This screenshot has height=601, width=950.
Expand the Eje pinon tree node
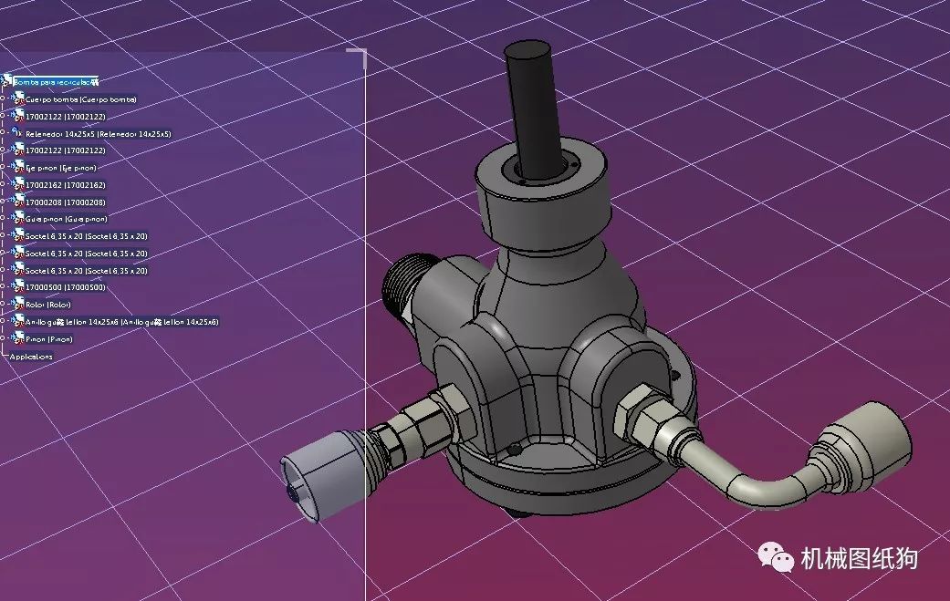point(3,167)
